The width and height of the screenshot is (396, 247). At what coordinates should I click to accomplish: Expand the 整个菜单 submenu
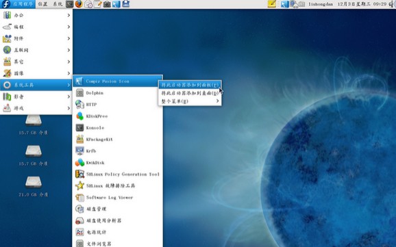coord(190,101)
